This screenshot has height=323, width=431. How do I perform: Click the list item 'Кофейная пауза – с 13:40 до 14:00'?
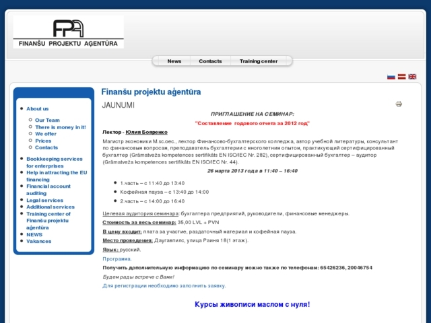[164, 192]
